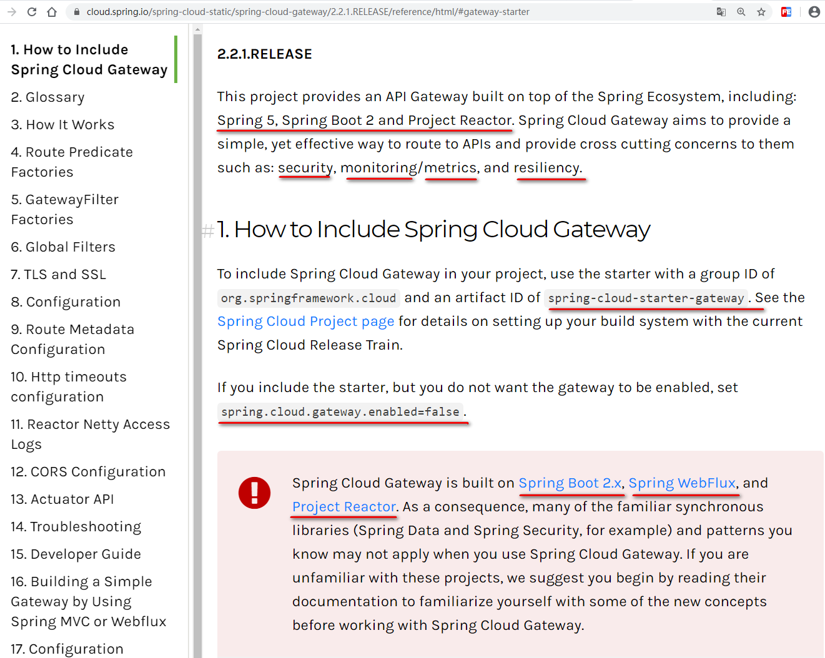Click the sidebar scroll up arrow

click(x=197, y=29)
